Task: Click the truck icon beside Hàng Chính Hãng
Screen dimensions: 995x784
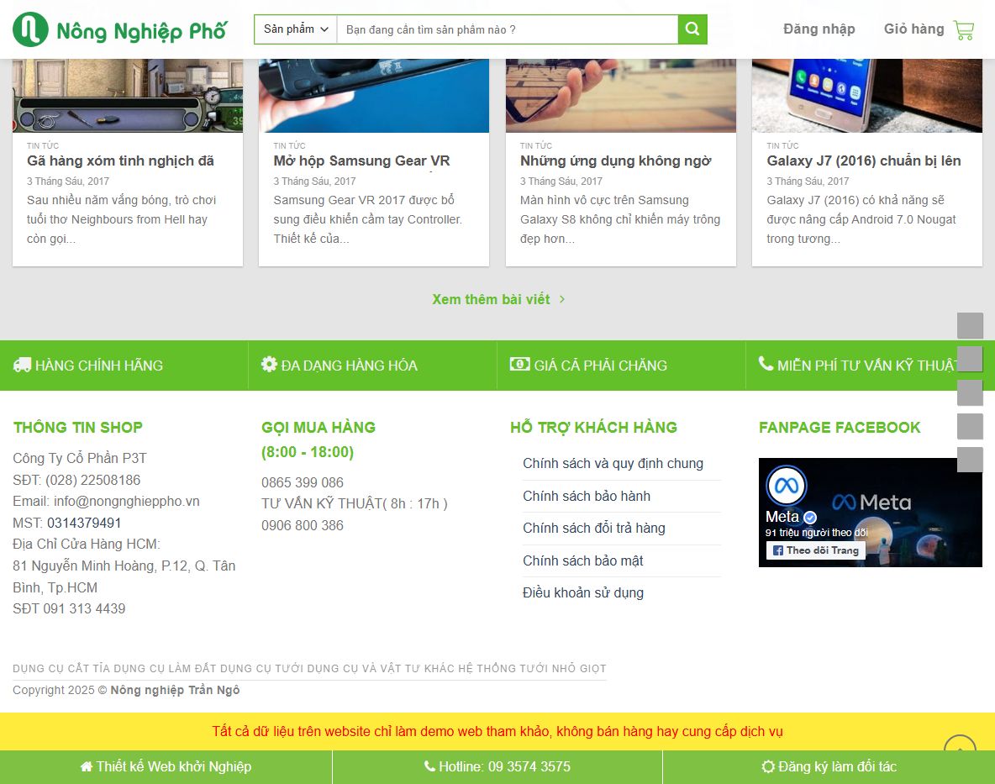Action: tap(22, 365)
